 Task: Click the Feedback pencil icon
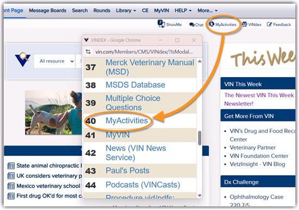(x=269, y=24)
